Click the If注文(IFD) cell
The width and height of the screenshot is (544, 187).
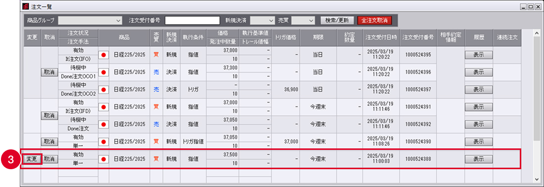[78, 111]
